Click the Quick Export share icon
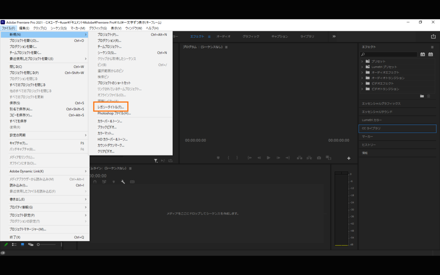The image size is (440, 275). (433, 37)
